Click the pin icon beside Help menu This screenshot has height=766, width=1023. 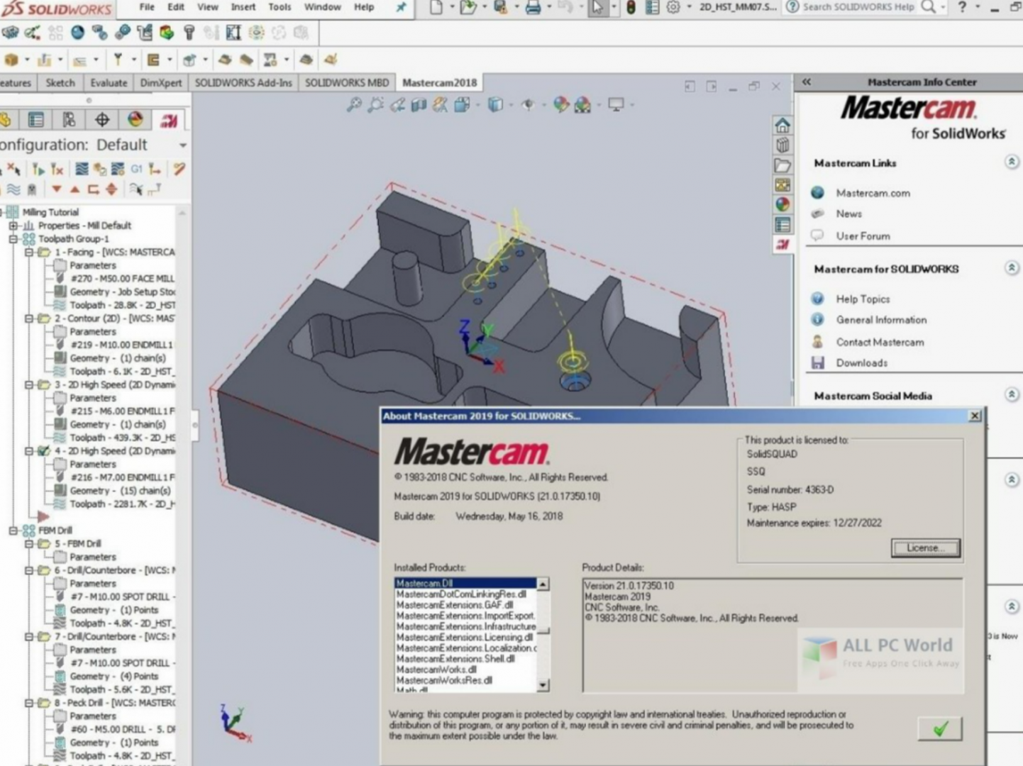[x=402, y=7]
